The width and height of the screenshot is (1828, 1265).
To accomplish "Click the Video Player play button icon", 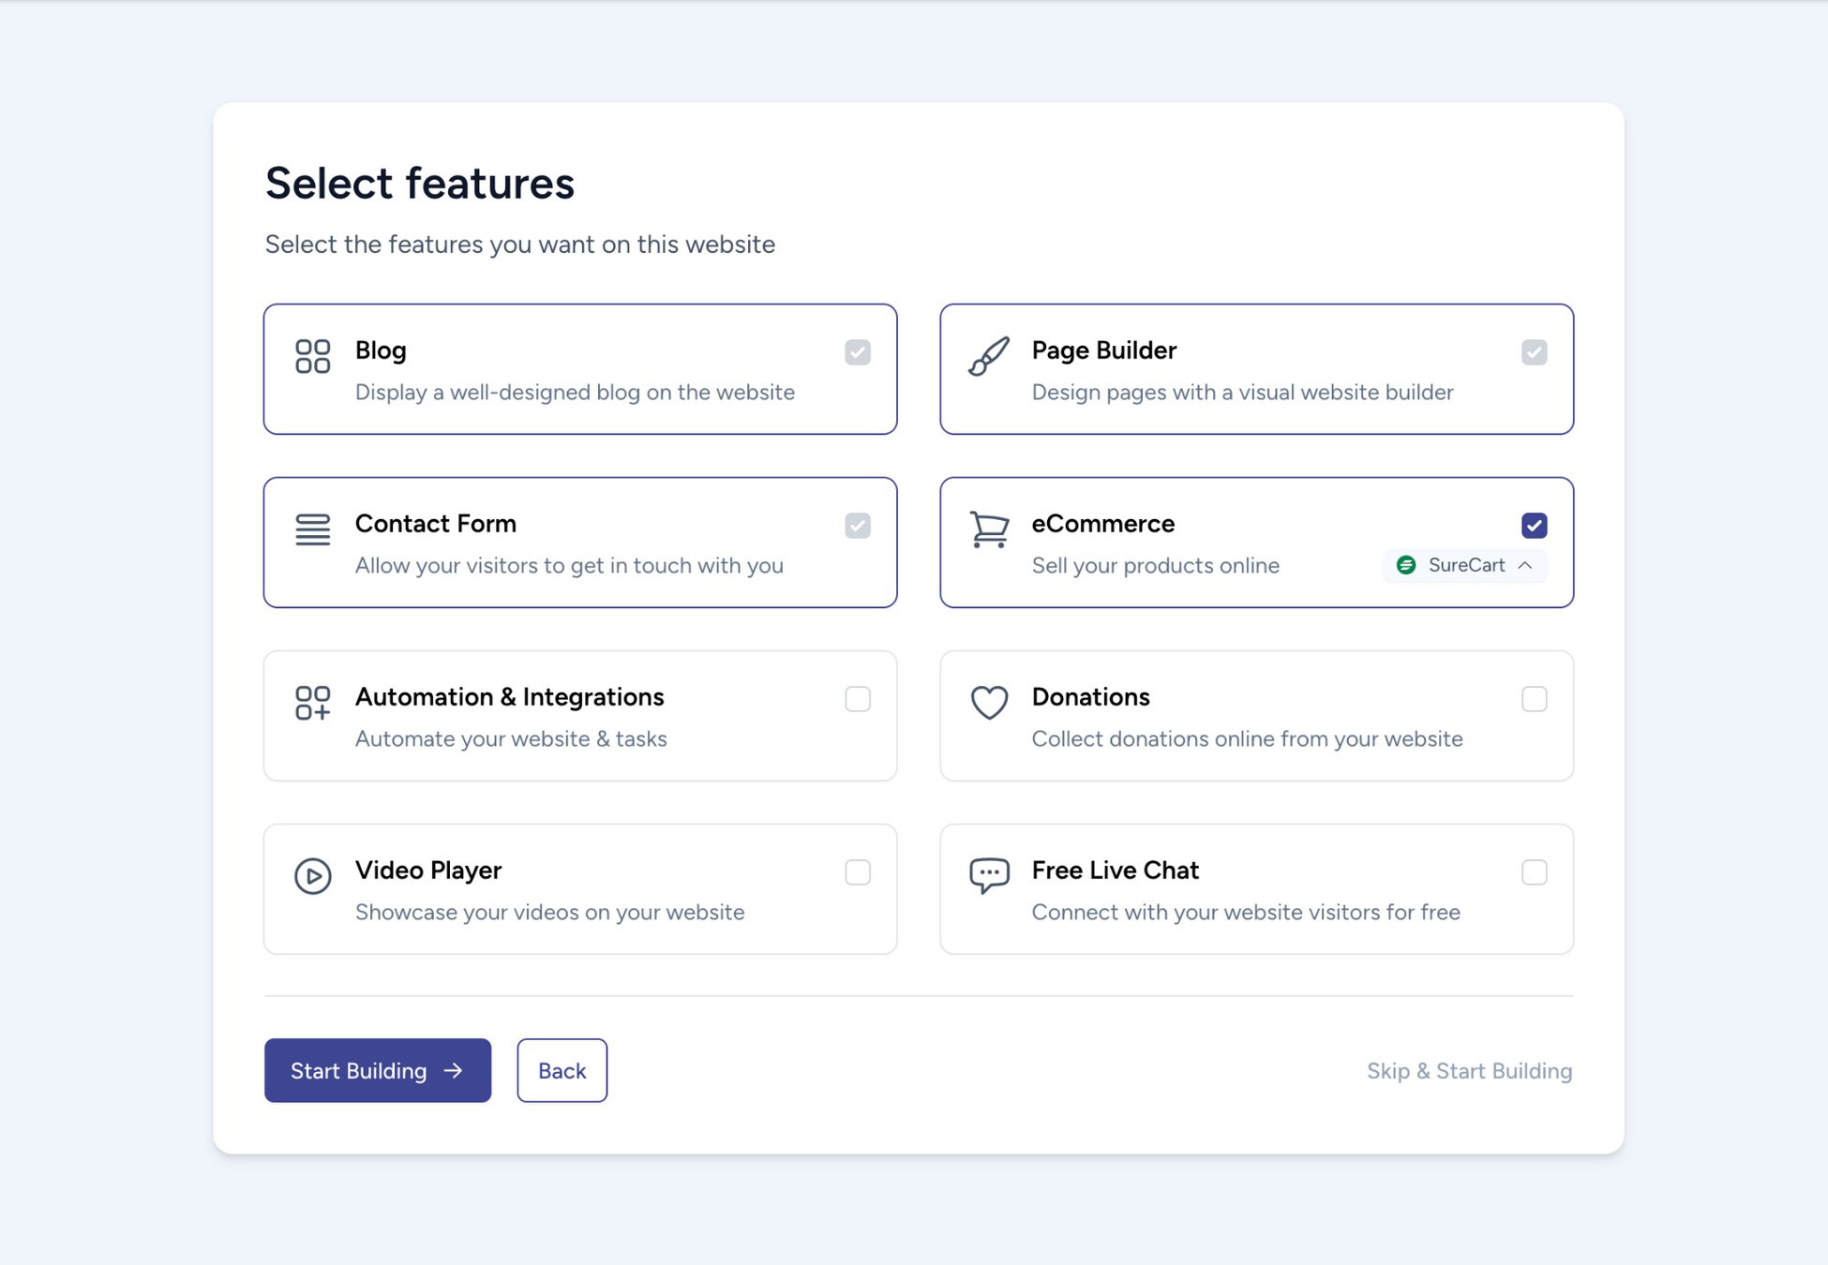I will [311, 872].
